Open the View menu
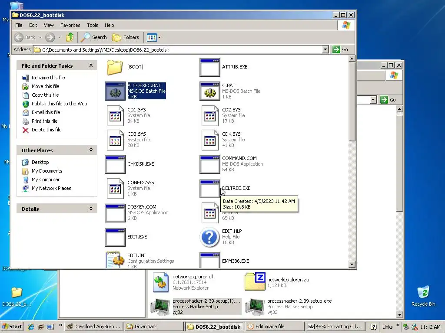Screen dimensions: 445x333 tap(49, 25)
